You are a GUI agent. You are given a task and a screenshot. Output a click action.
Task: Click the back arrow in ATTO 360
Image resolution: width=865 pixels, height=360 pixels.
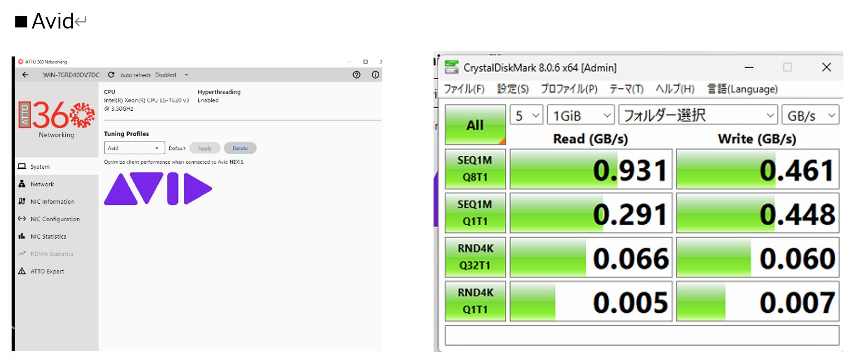pyautogui.click(x=25, y=75)
